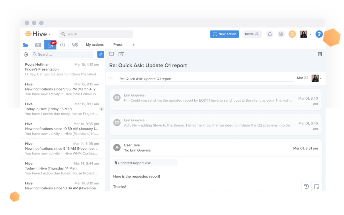Archive the open email thread
344x215 pixels.
pos(112,54)
